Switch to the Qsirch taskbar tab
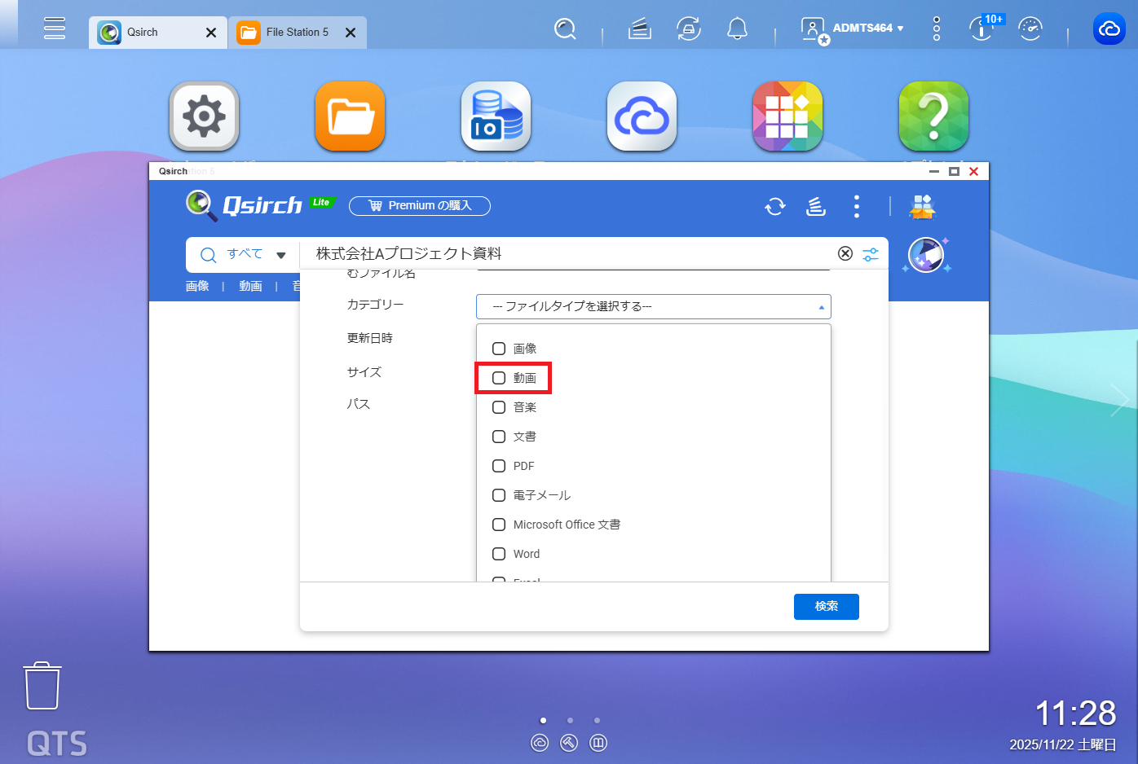The height and width of the screenshot is (764, 1138). [158, 33]
